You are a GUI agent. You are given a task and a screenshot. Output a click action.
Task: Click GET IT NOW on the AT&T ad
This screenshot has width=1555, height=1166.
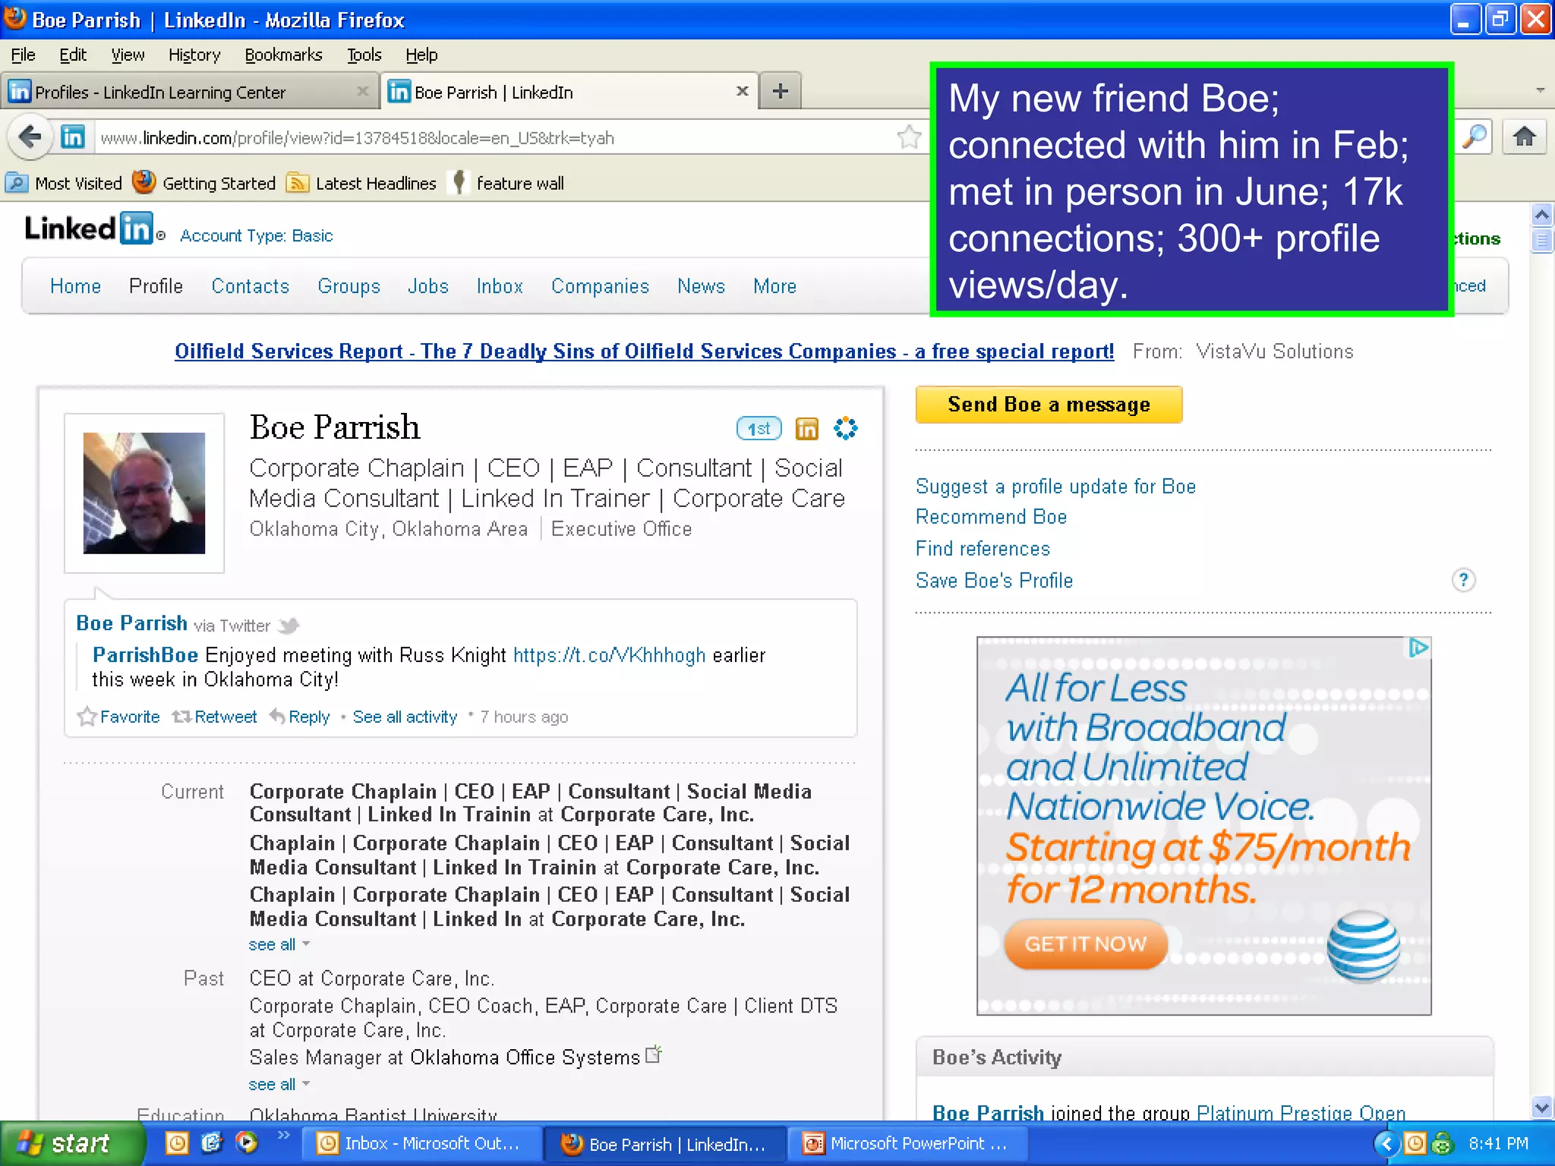[x=1085, y=944]
